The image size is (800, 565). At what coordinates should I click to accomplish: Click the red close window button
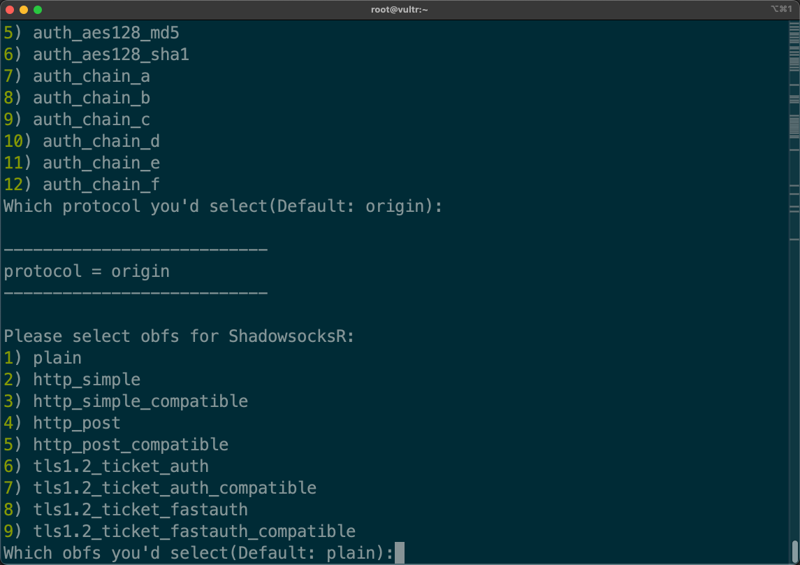10,10
